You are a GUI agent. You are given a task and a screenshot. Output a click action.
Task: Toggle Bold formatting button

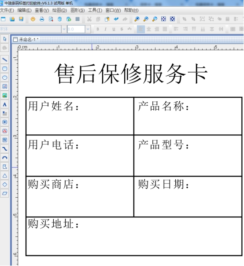tap(98, 29)
